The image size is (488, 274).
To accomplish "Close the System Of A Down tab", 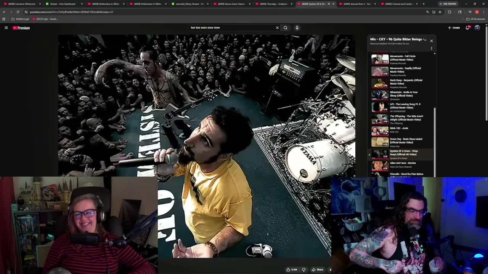I will (x=334, y=4).
